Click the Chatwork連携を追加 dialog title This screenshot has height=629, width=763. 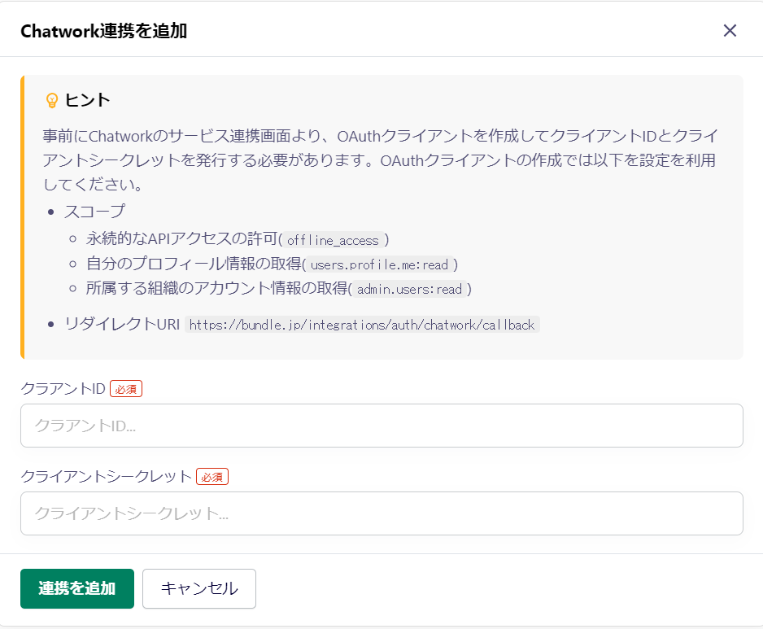103,31
